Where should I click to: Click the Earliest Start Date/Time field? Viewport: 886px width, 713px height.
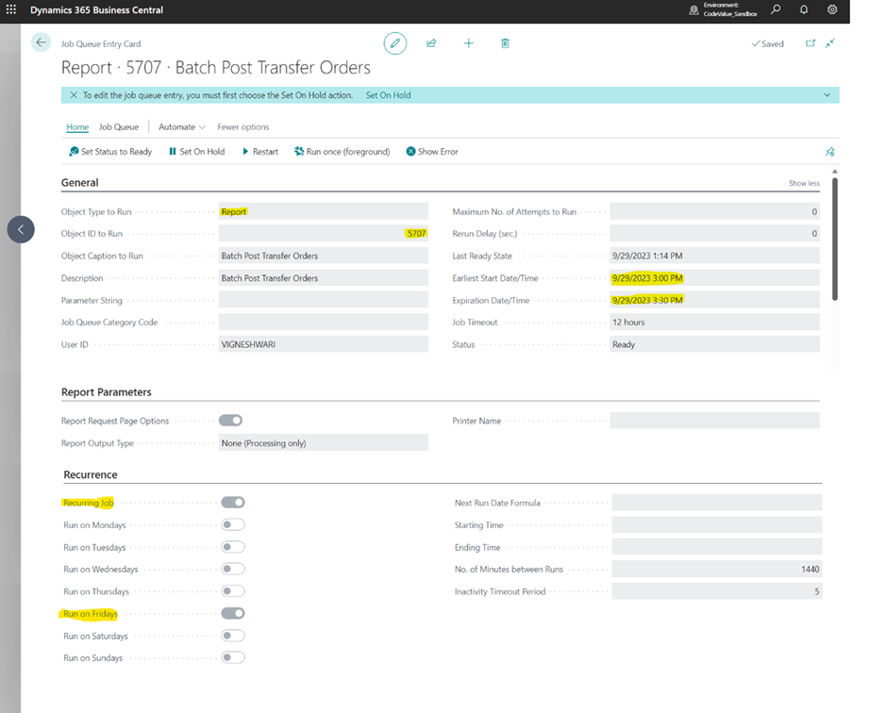coord(714,278)
